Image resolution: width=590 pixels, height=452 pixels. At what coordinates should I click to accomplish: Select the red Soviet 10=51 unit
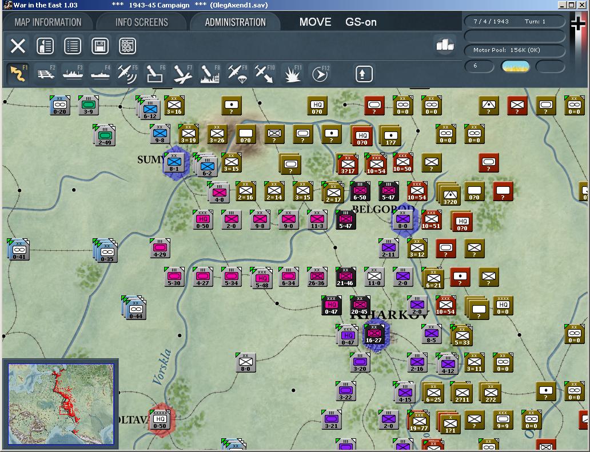click(431, 220)
